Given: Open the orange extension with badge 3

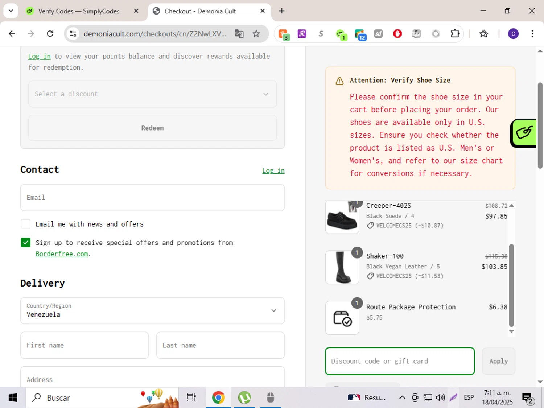Looking at the screenshot, I should click(x=283, y=34).
